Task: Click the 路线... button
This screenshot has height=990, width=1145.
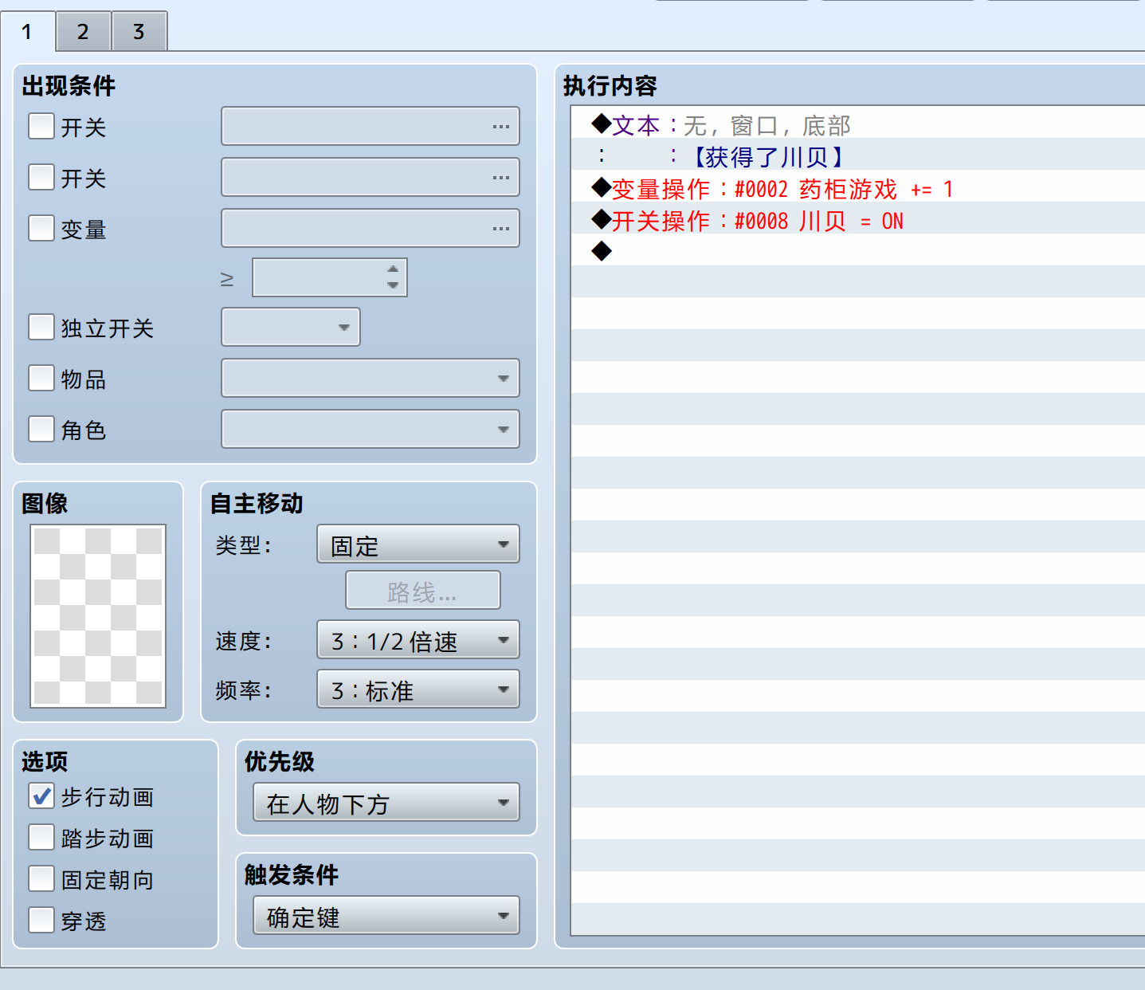Action: click(423, 591)
